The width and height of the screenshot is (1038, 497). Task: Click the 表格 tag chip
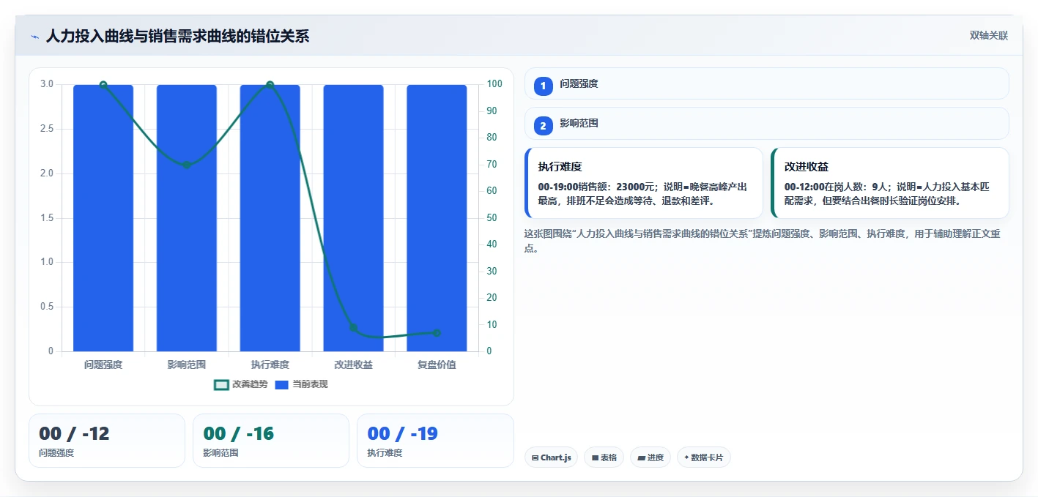coord(604,457)
